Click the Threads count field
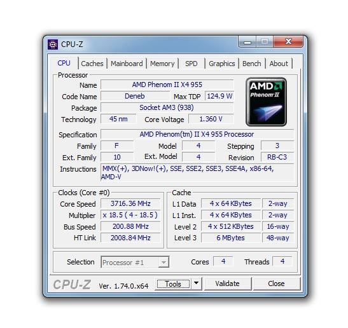The image size is (348, 328). click(x=282, y=261)
